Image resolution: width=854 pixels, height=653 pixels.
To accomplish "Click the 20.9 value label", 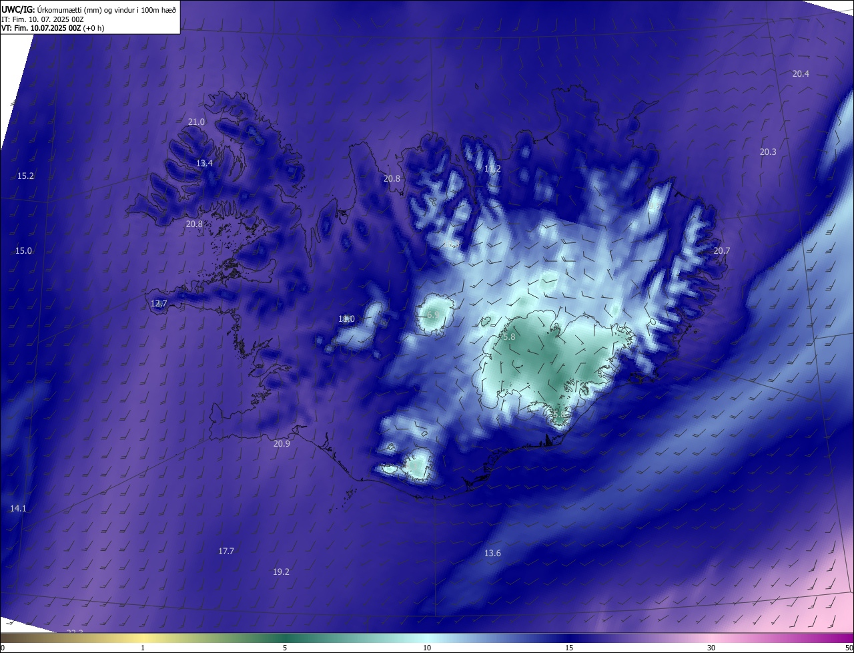I will click(282, 444).
